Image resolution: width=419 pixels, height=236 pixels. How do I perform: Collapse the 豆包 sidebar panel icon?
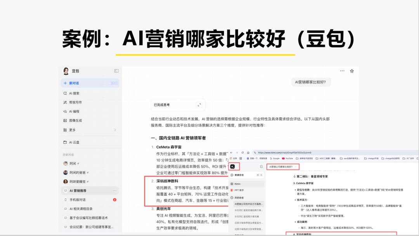[116, 71]
